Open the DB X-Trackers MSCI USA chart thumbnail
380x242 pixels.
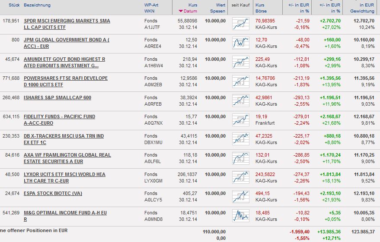[x=241, y=139]
